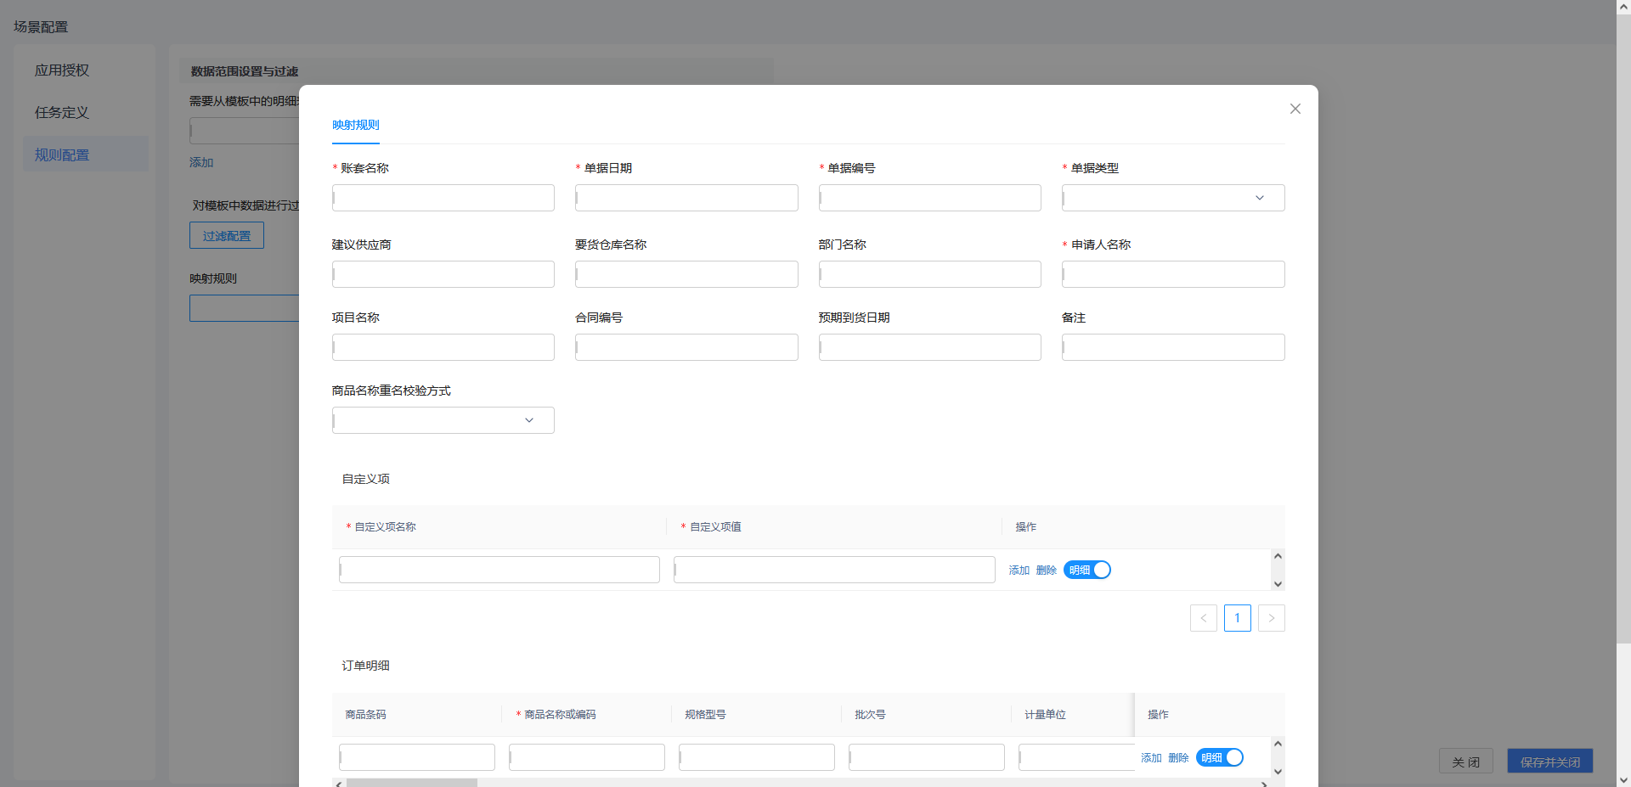Focus the 商品条码 input in order details

coord(417,757)
